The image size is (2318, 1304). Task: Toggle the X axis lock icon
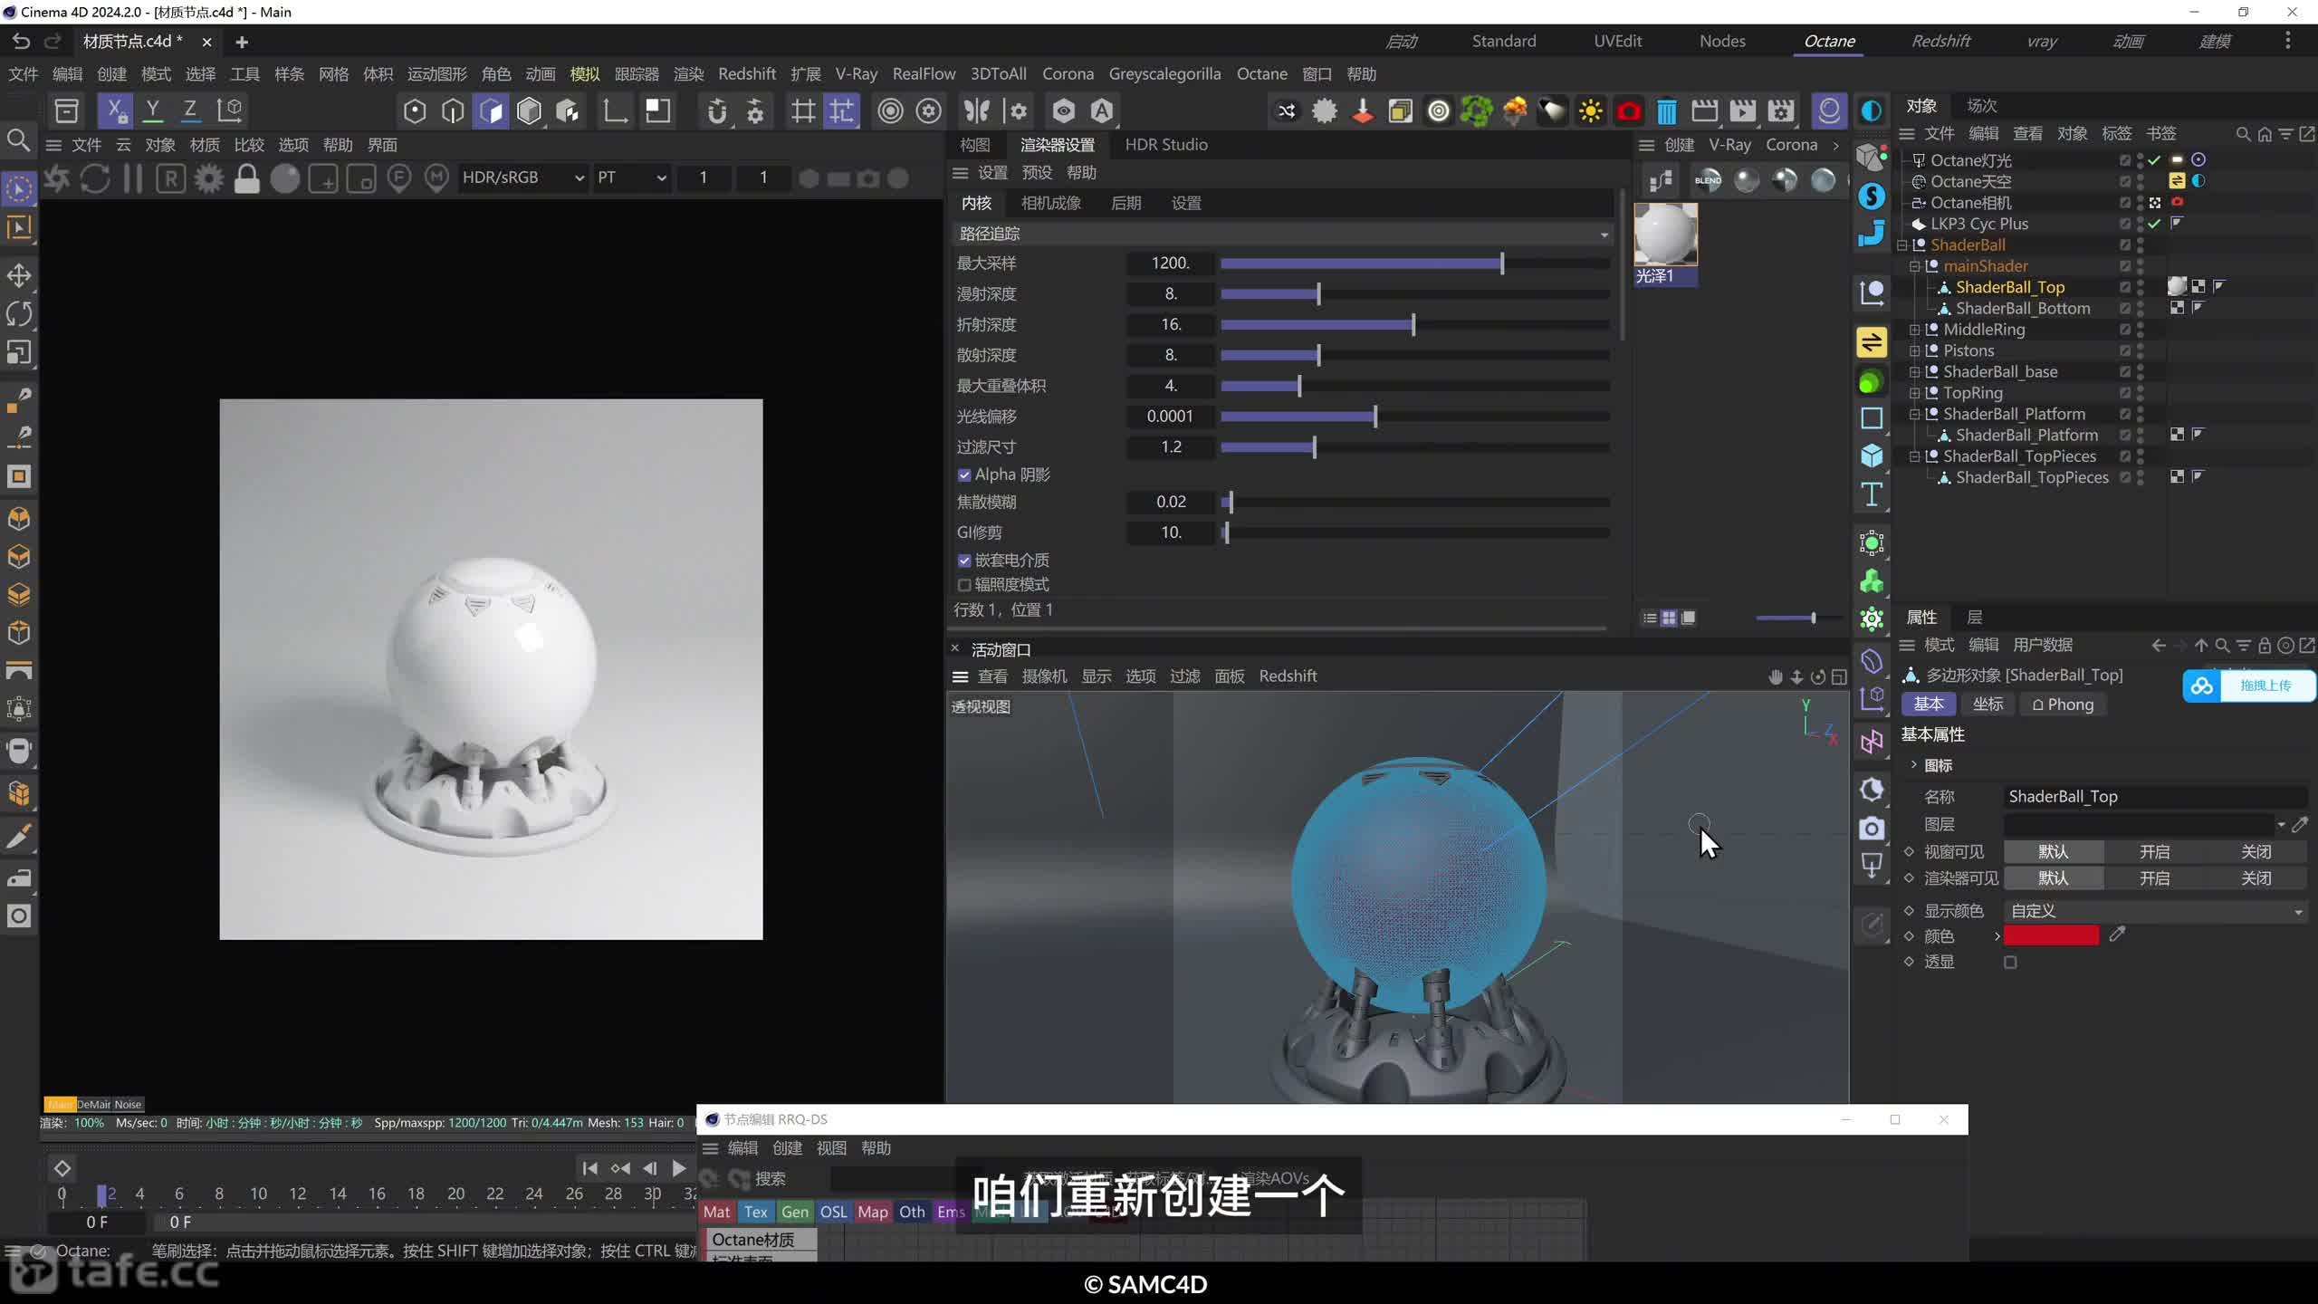(115, 110)
